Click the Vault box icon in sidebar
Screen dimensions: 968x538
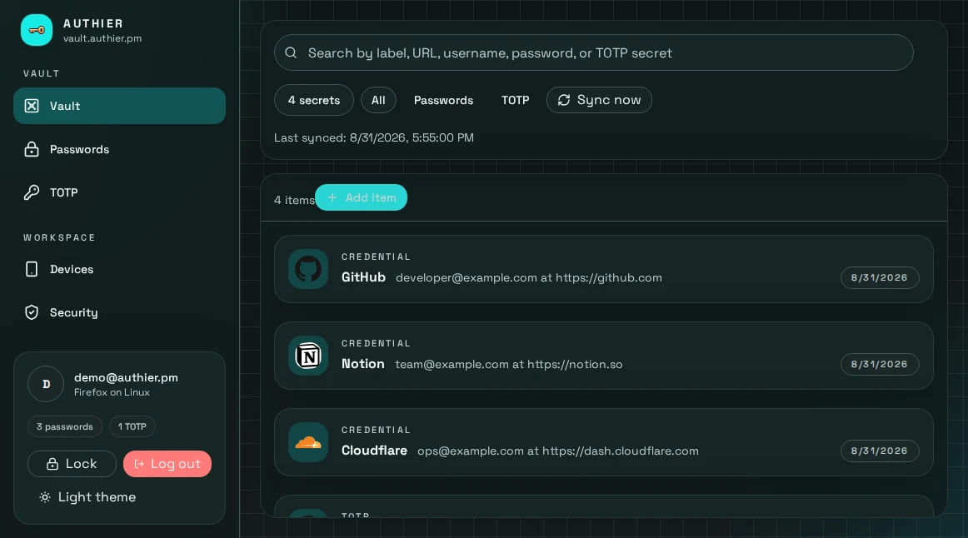[32, 106]
